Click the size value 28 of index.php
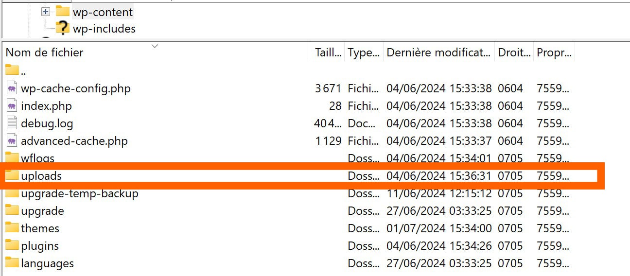This screenshot has height=276, width=630. coord(335,106)
